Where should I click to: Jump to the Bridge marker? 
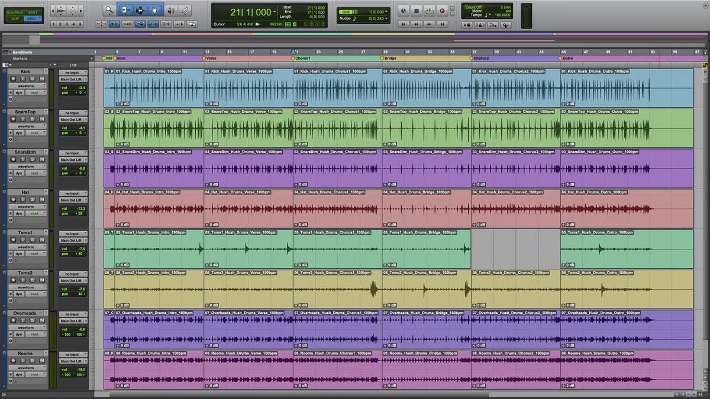pos(390,59)
